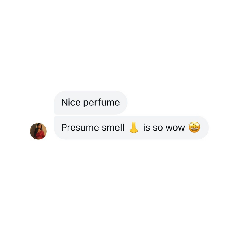This screenshot has height=231, width=231.
Task: Click the word "Presume" in second message
Action: point(80,127)
